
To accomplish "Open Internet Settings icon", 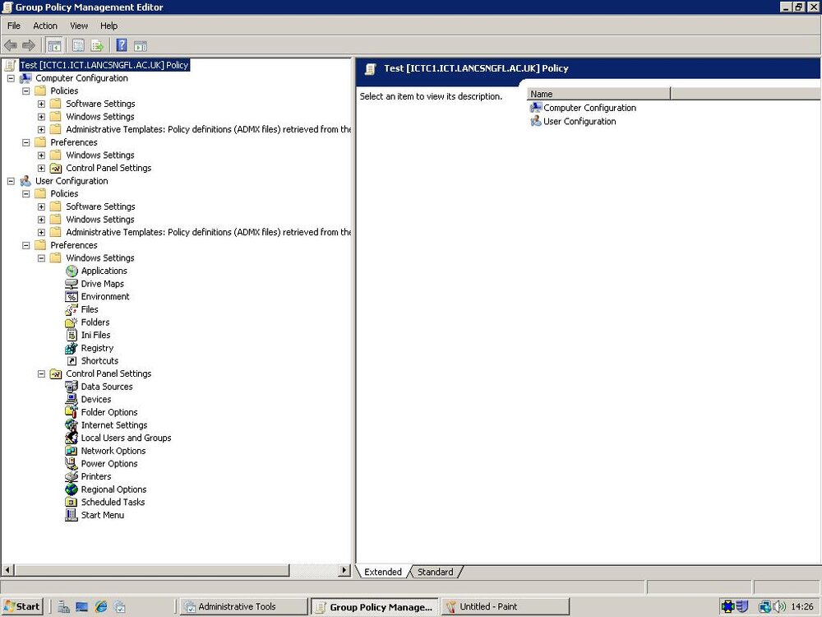I will [x=72, y=425].
